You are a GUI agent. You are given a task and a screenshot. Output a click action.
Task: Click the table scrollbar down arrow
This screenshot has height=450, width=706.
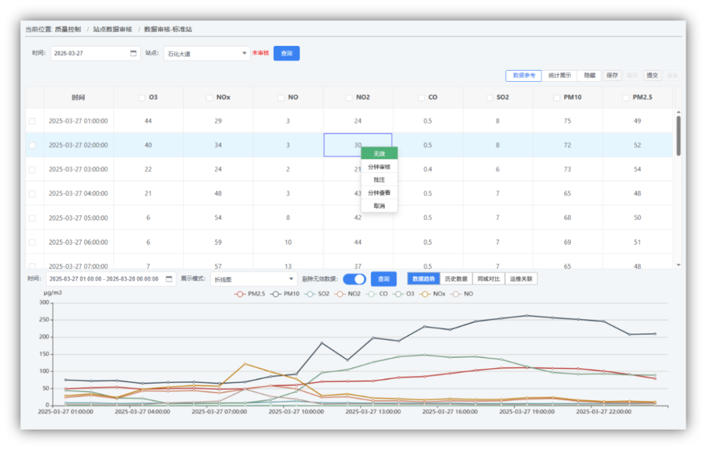pyautogui.click(x=678, y=265)
